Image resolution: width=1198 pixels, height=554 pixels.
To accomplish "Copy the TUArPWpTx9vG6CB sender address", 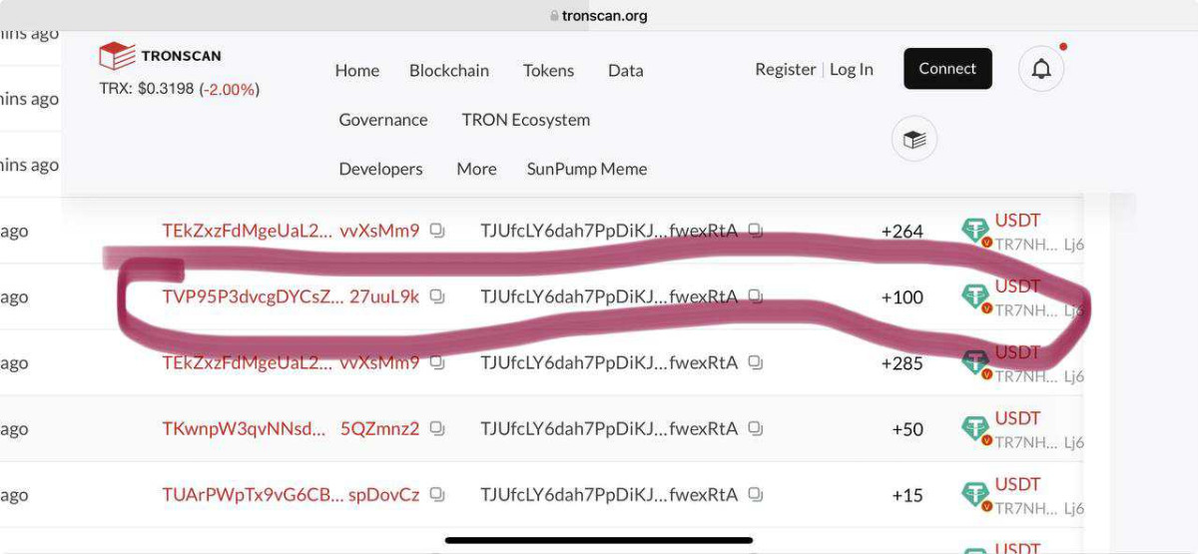I will (x=437, y=494).
